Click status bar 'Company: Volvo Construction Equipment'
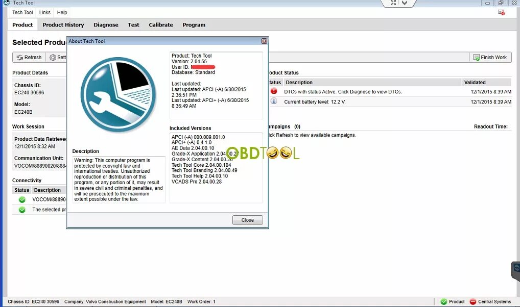Image resolution: width=520 pixels, height=307 pixels. point(105,302)
